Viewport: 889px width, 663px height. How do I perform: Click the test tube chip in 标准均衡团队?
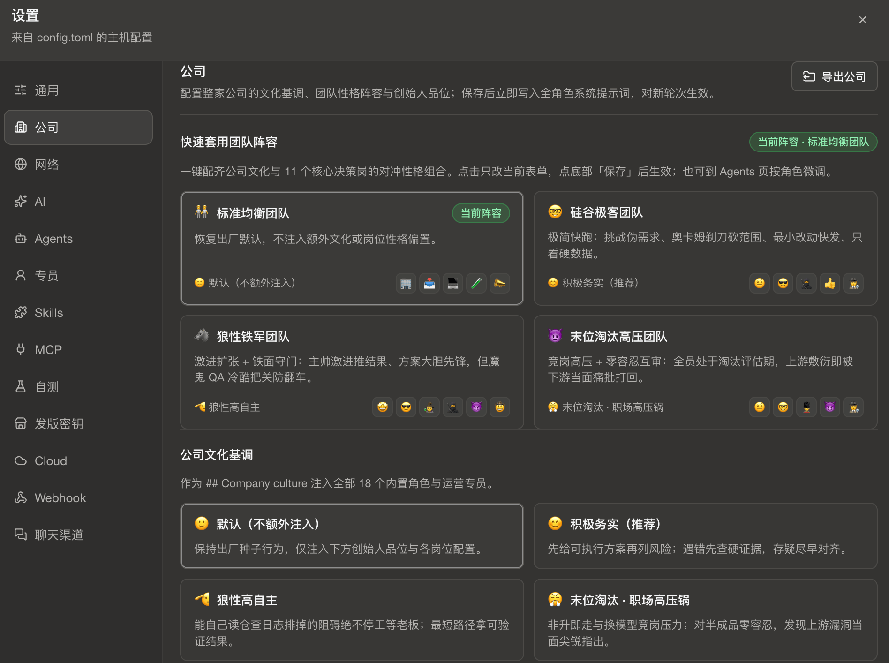coord(476,283)
